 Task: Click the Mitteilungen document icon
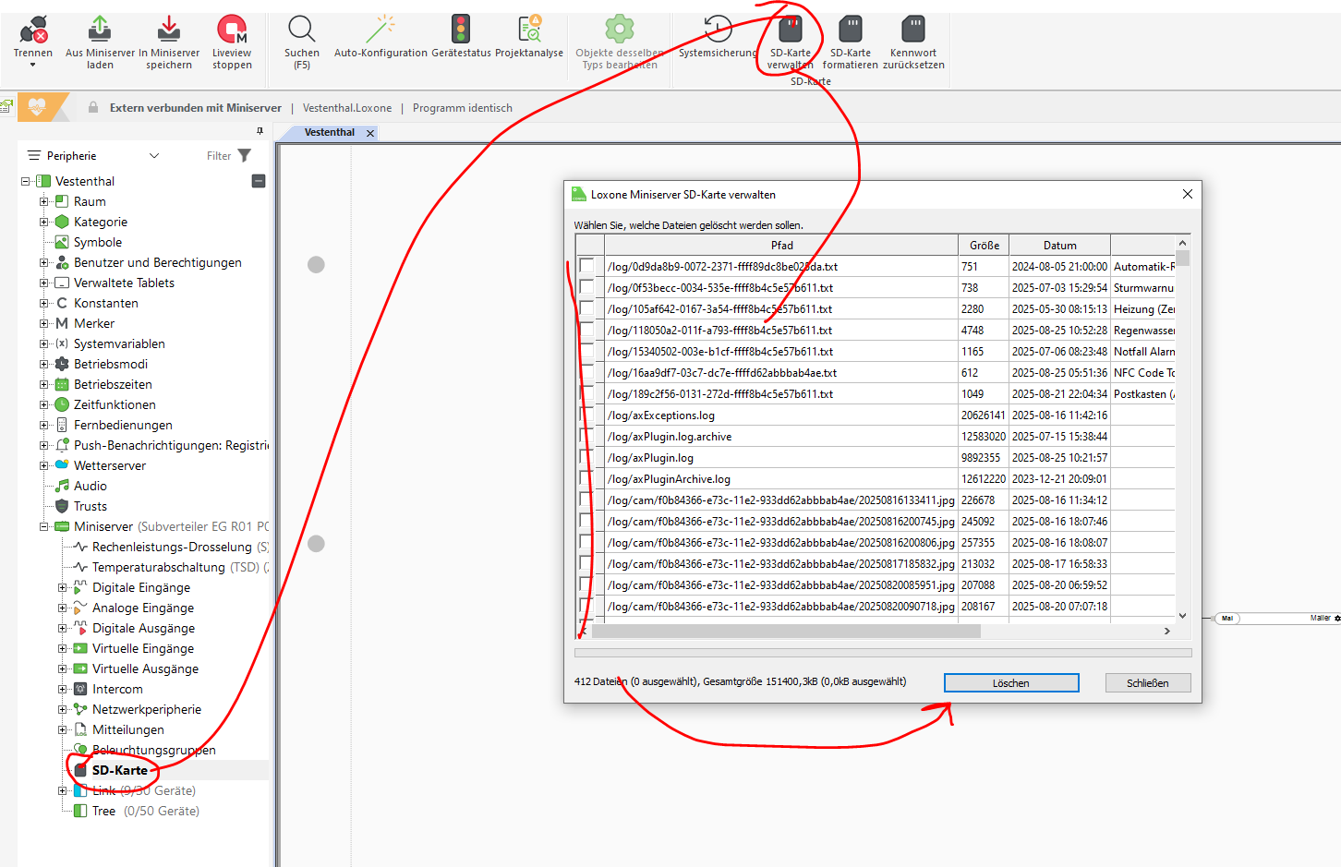point(80,729)
